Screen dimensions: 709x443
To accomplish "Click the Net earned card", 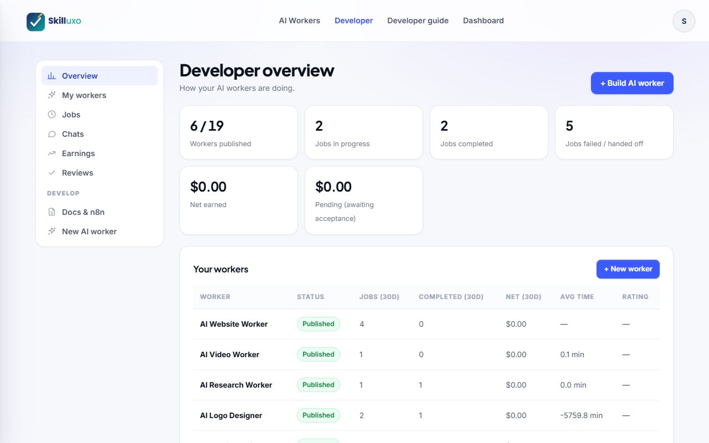I will click(x=239, y=200).
